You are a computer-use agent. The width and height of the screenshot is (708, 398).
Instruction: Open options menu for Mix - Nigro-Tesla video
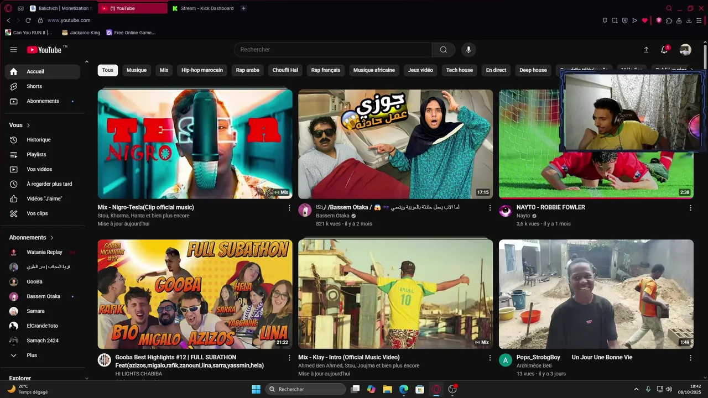tap(289, 208)
